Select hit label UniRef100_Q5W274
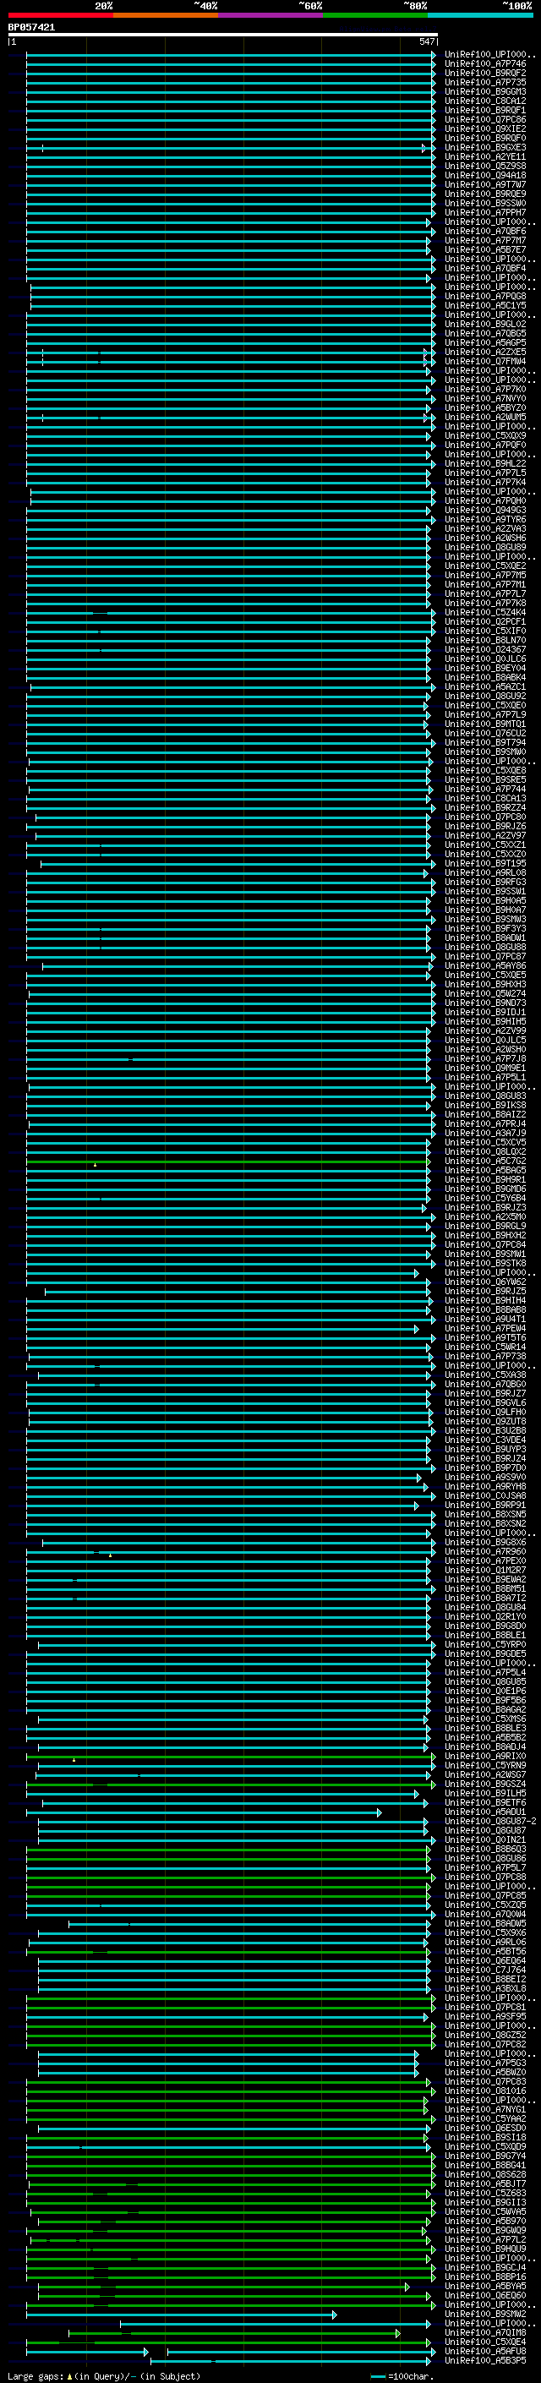 [485, 992]
